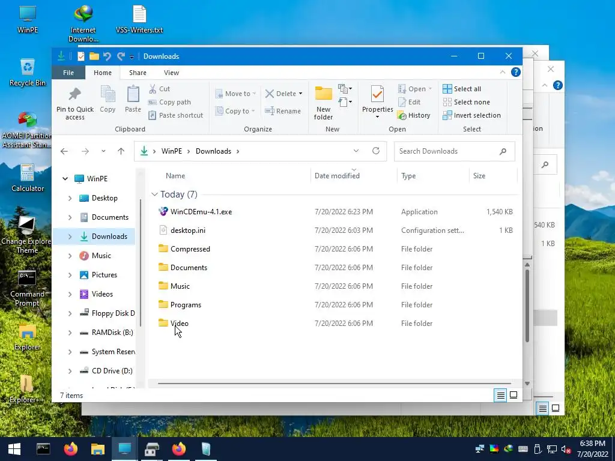This screenshot has width=615, height=461.
Task: Click the muted volume icon in the tray
Action: point(566,449)
